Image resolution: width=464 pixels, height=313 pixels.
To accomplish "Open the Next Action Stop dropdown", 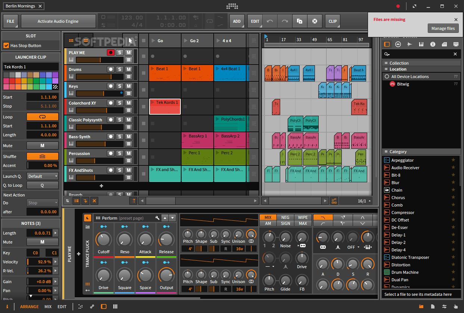I will tap(42, 202).
